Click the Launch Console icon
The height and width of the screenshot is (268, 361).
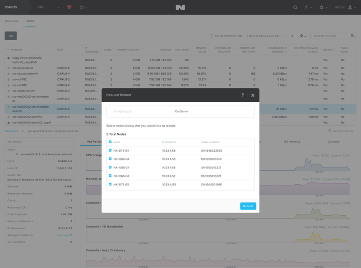(329, 131)
